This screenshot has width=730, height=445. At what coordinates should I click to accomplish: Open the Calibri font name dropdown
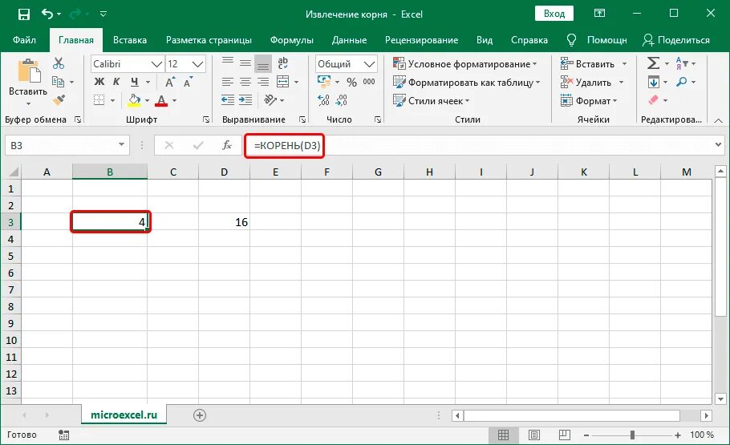pos(157,64)
